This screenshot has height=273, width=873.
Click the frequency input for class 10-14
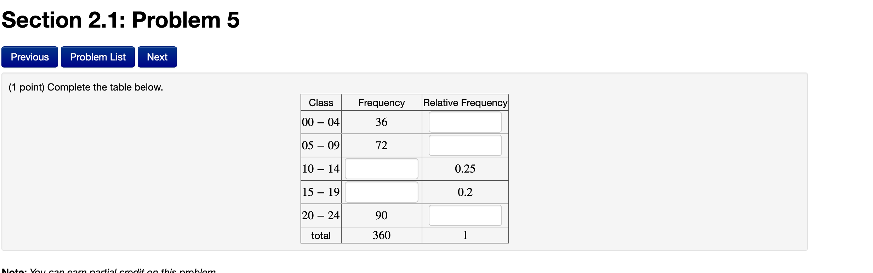tap(381, 169)
